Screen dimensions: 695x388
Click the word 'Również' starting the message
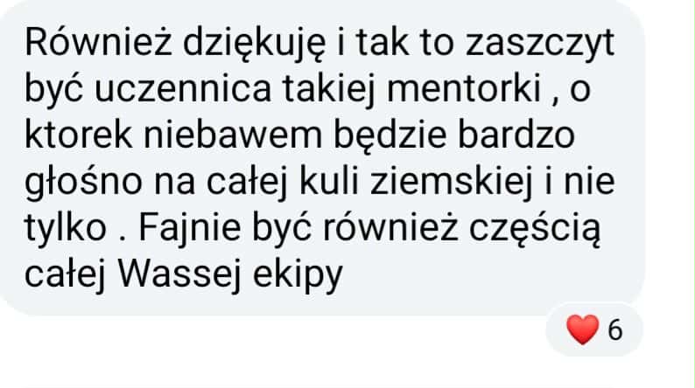point(98,43)
